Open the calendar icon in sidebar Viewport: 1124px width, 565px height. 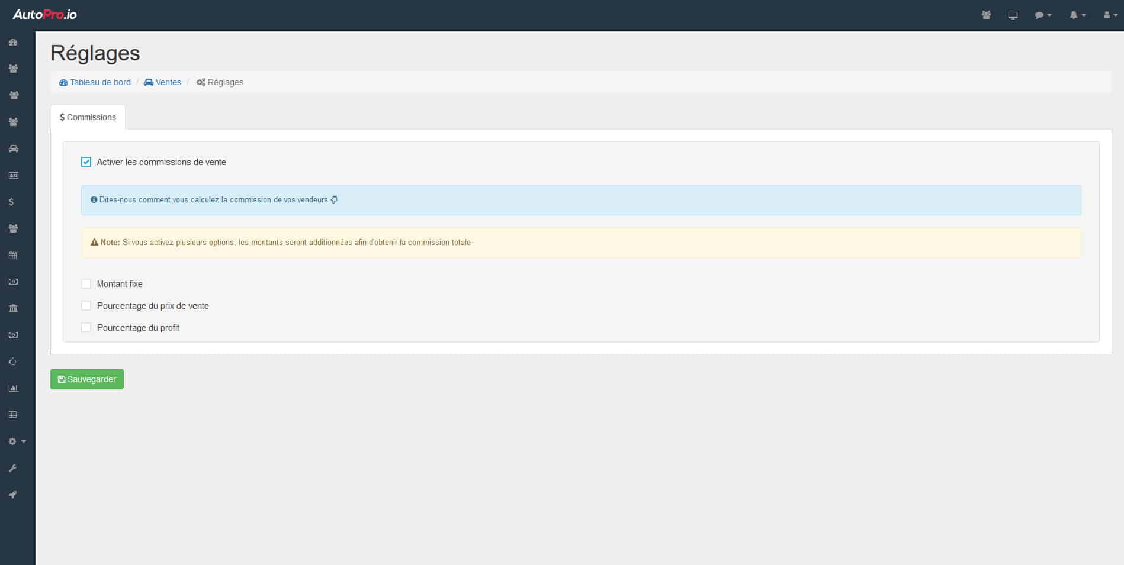click(13, 255)
